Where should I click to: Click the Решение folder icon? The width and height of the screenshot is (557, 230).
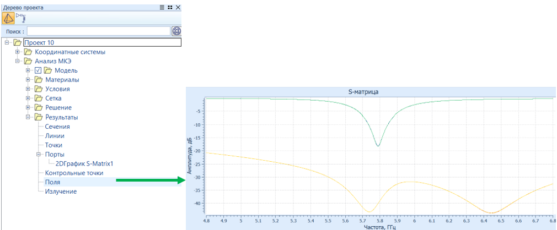tap(39, 108)
